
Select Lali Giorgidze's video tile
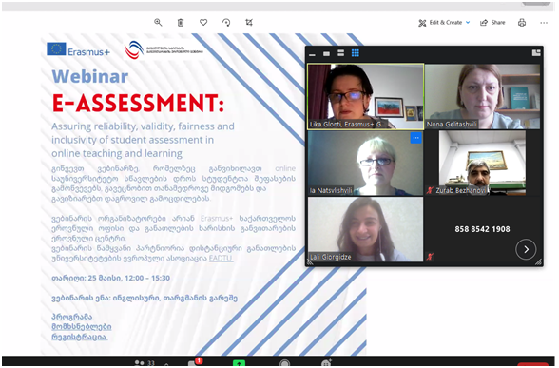point(365,229)
